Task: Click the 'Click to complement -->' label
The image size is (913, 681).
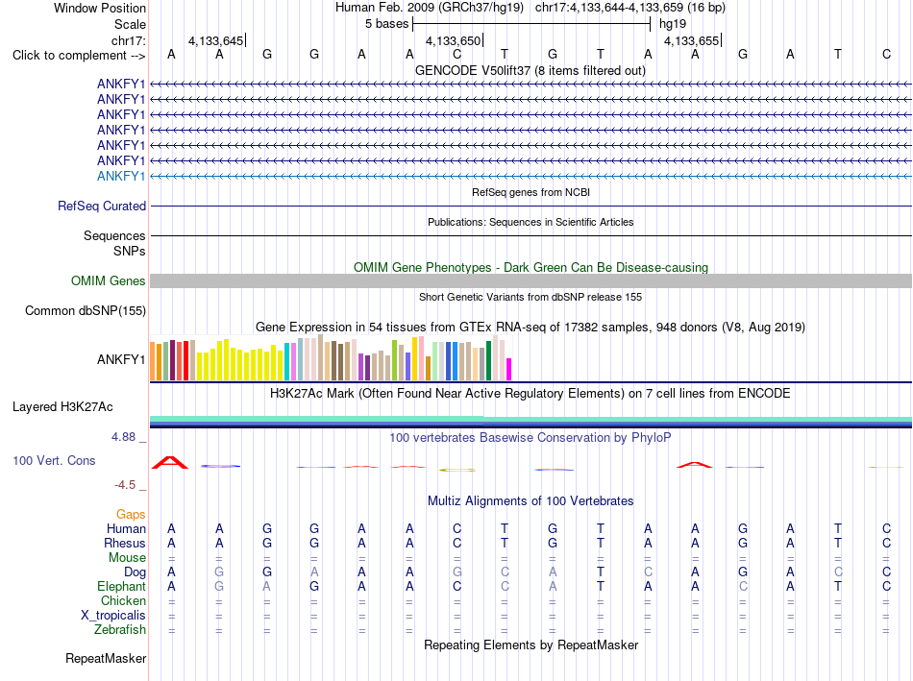Action: point(79,56)
